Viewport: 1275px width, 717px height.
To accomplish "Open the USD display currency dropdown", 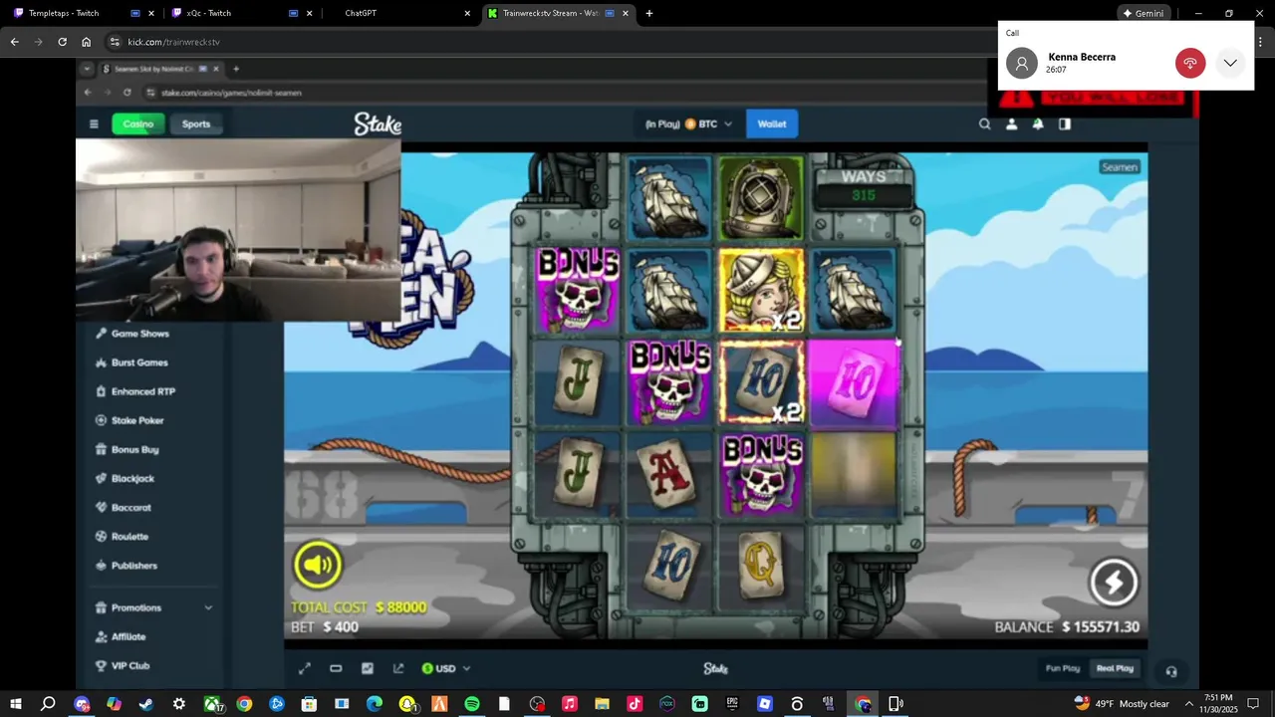I will point(445,668).
